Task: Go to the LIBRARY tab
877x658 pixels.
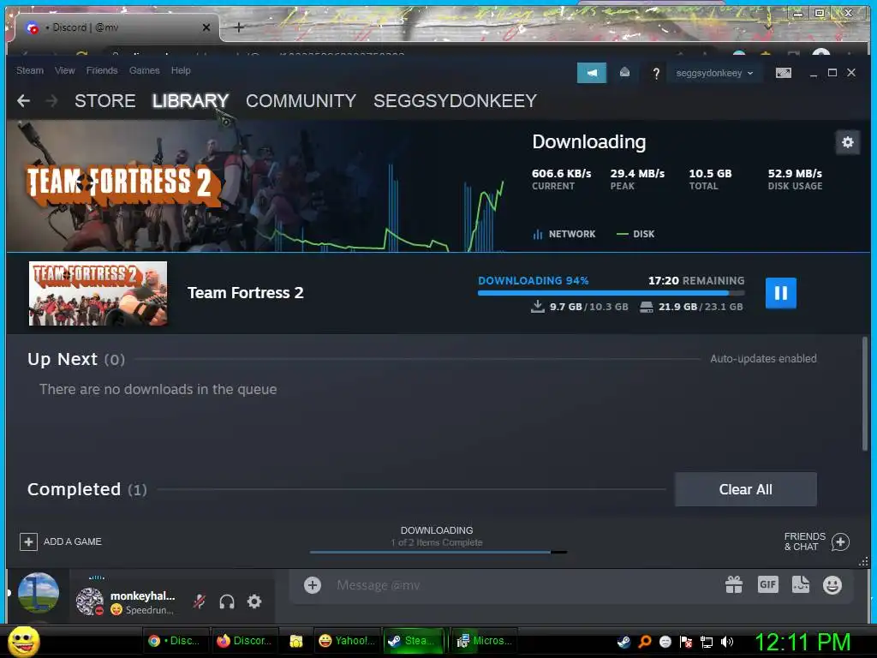Action: coord(190,101)
